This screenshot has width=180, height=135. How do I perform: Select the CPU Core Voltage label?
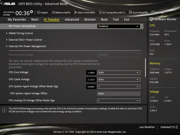(19, 72)
